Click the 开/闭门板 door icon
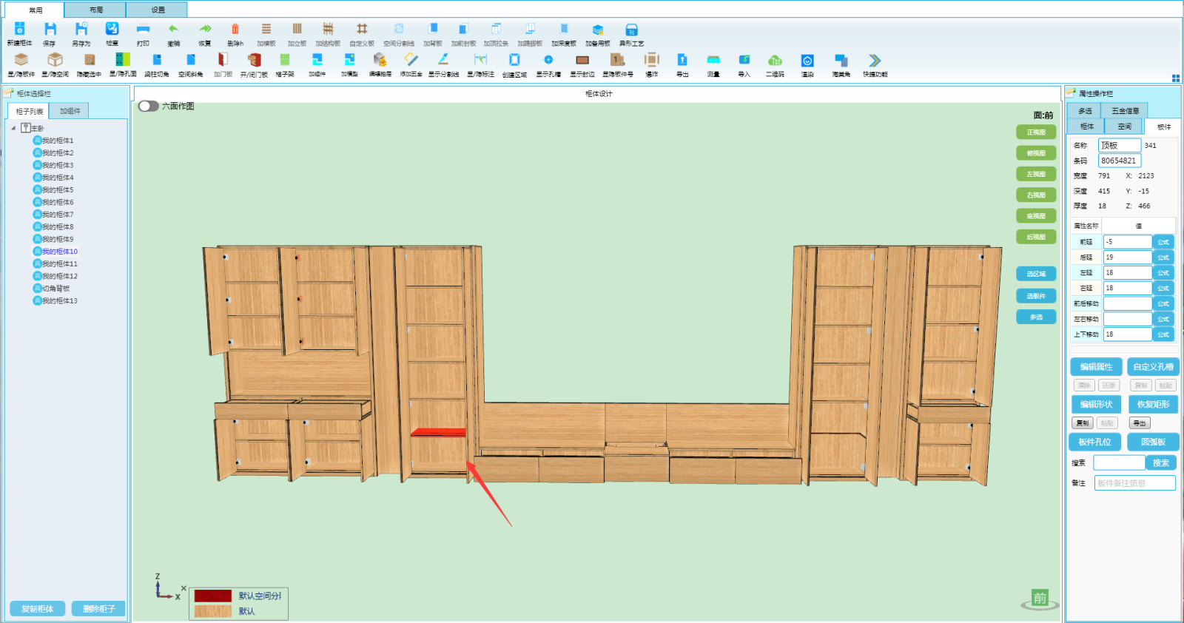 [x=254, y=61]
